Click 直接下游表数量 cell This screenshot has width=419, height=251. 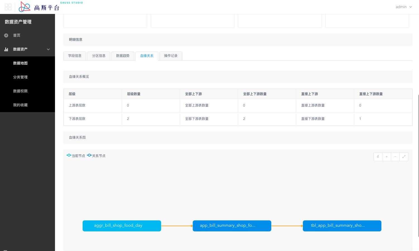pos(325,119)
